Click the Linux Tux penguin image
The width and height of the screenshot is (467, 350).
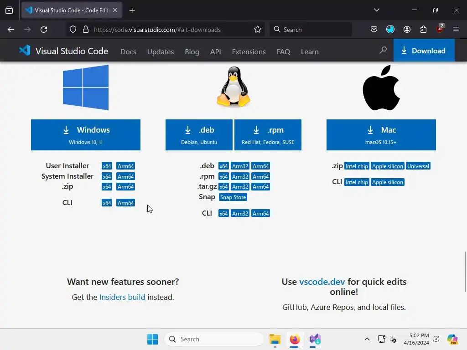pyautogui.click(x=234, y=87)
